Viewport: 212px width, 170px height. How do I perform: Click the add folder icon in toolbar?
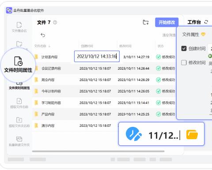pyautogui.click(x=146, y=22)
